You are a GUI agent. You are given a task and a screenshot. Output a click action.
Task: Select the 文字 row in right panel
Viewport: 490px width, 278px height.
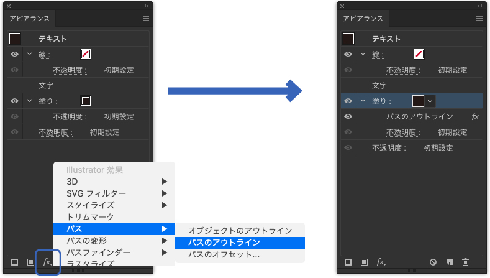click(379, 85)
